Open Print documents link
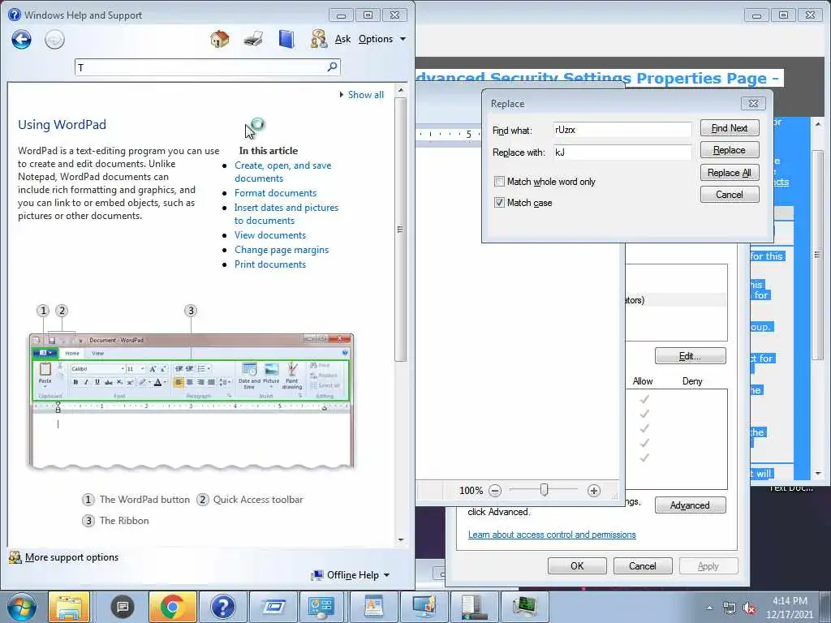Viewport: 831px width, 623px height. 270,264
